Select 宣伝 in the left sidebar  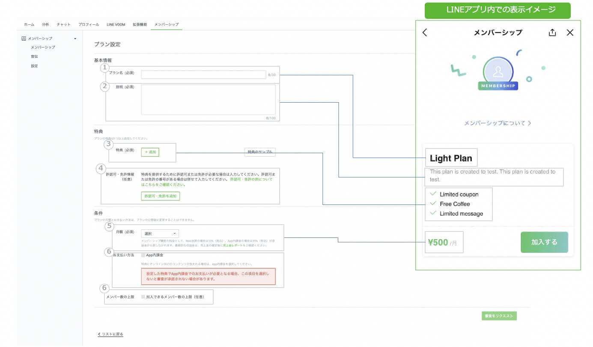[x=35, y=56]
